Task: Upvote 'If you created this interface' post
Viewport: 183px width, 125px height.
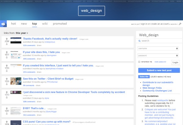Action: (x=7, y=66)
